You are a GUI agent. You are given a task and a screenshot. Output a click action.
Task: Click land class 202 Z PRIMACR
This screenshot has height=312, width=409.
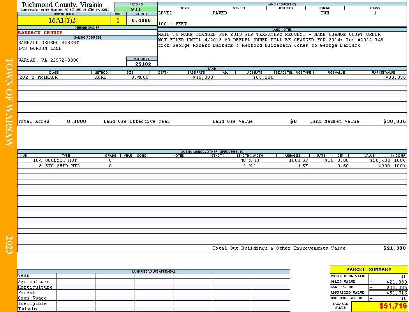(39, 77)
